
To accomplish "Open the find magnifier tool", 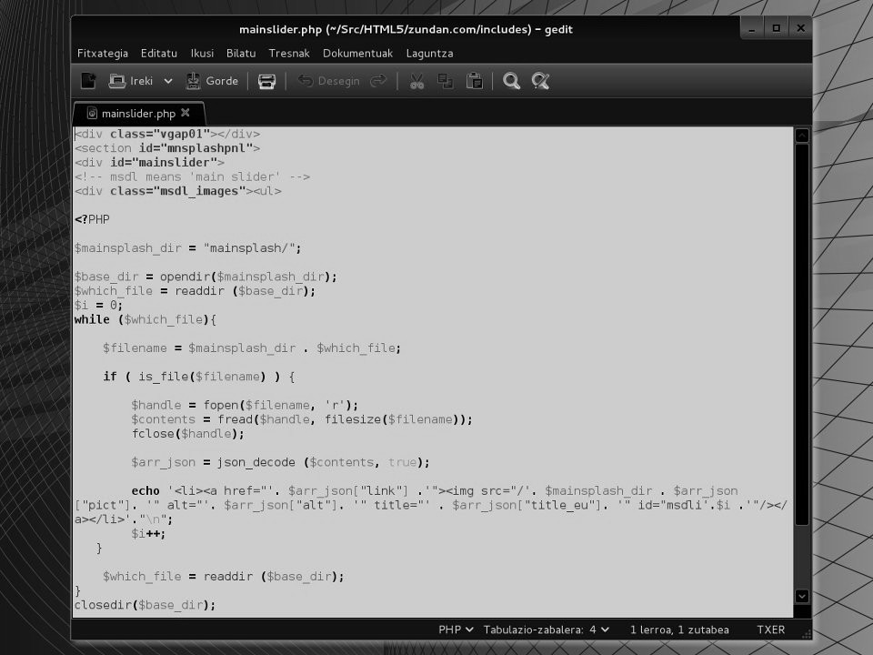I will pyautogui.click(x=512, y=81).
